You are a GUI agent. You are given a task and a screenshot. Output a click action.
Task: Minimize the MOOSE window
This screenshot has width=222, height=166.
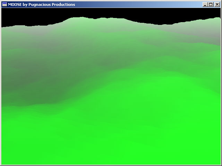[205, 4]
